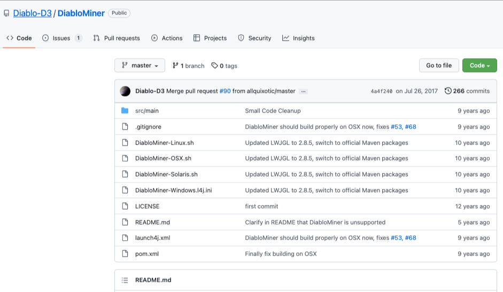The height and width of the screenshot is (292, 503).
Task: Open the LICENSE file
Action: (147, 207)
